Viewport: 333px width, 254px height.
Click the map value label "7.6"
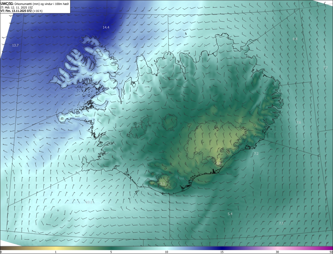(299, 122)
